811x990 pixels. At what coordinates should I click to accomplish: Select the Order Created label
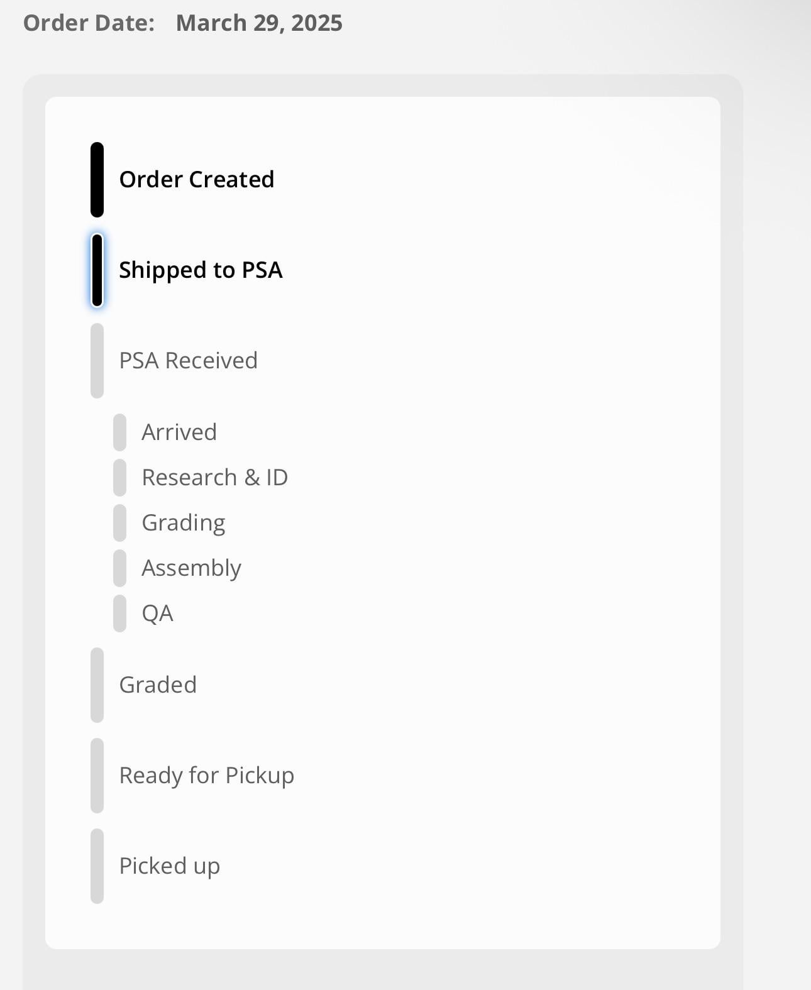click(x=197, y=180)
